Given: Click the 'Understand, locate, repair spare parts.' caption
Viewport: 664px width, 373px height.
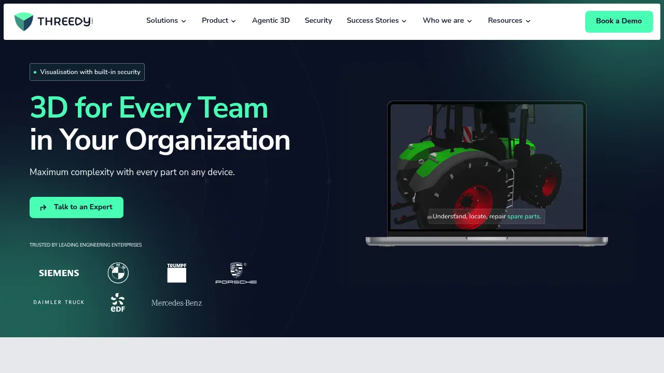Looking at the screenshot, I should click(x=487, y=217).
